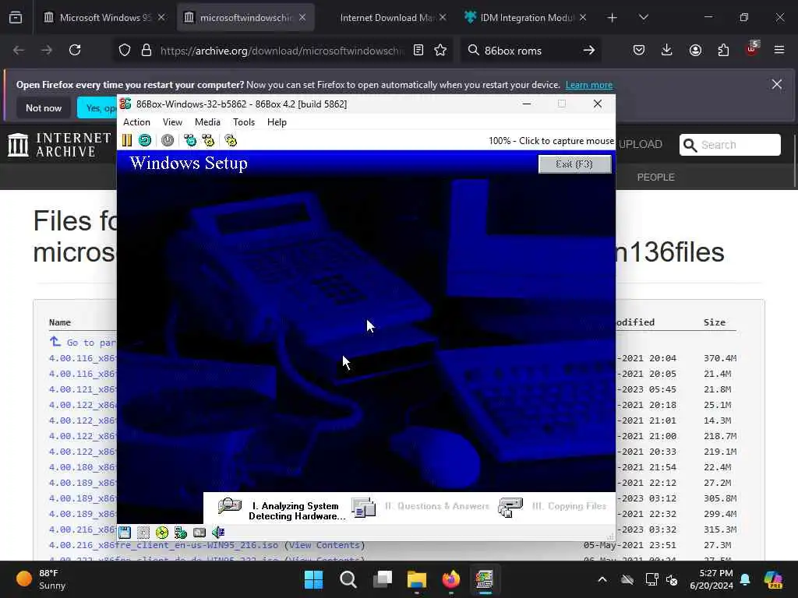The height and width of the screenshot is (598, 798).
Task: Open PEOPLE link on Internet Archive
Action: (655, 177)
